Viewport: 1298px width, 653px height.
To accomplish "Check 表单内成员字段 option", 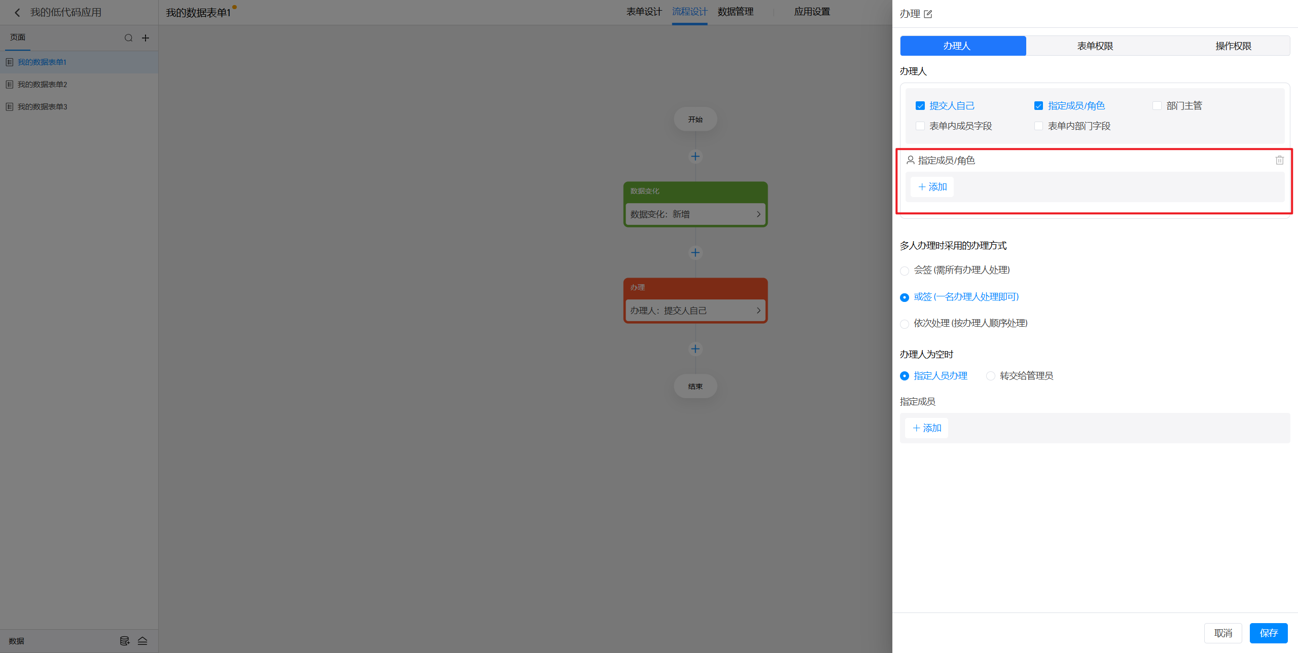I will click(x=920, y=126).
